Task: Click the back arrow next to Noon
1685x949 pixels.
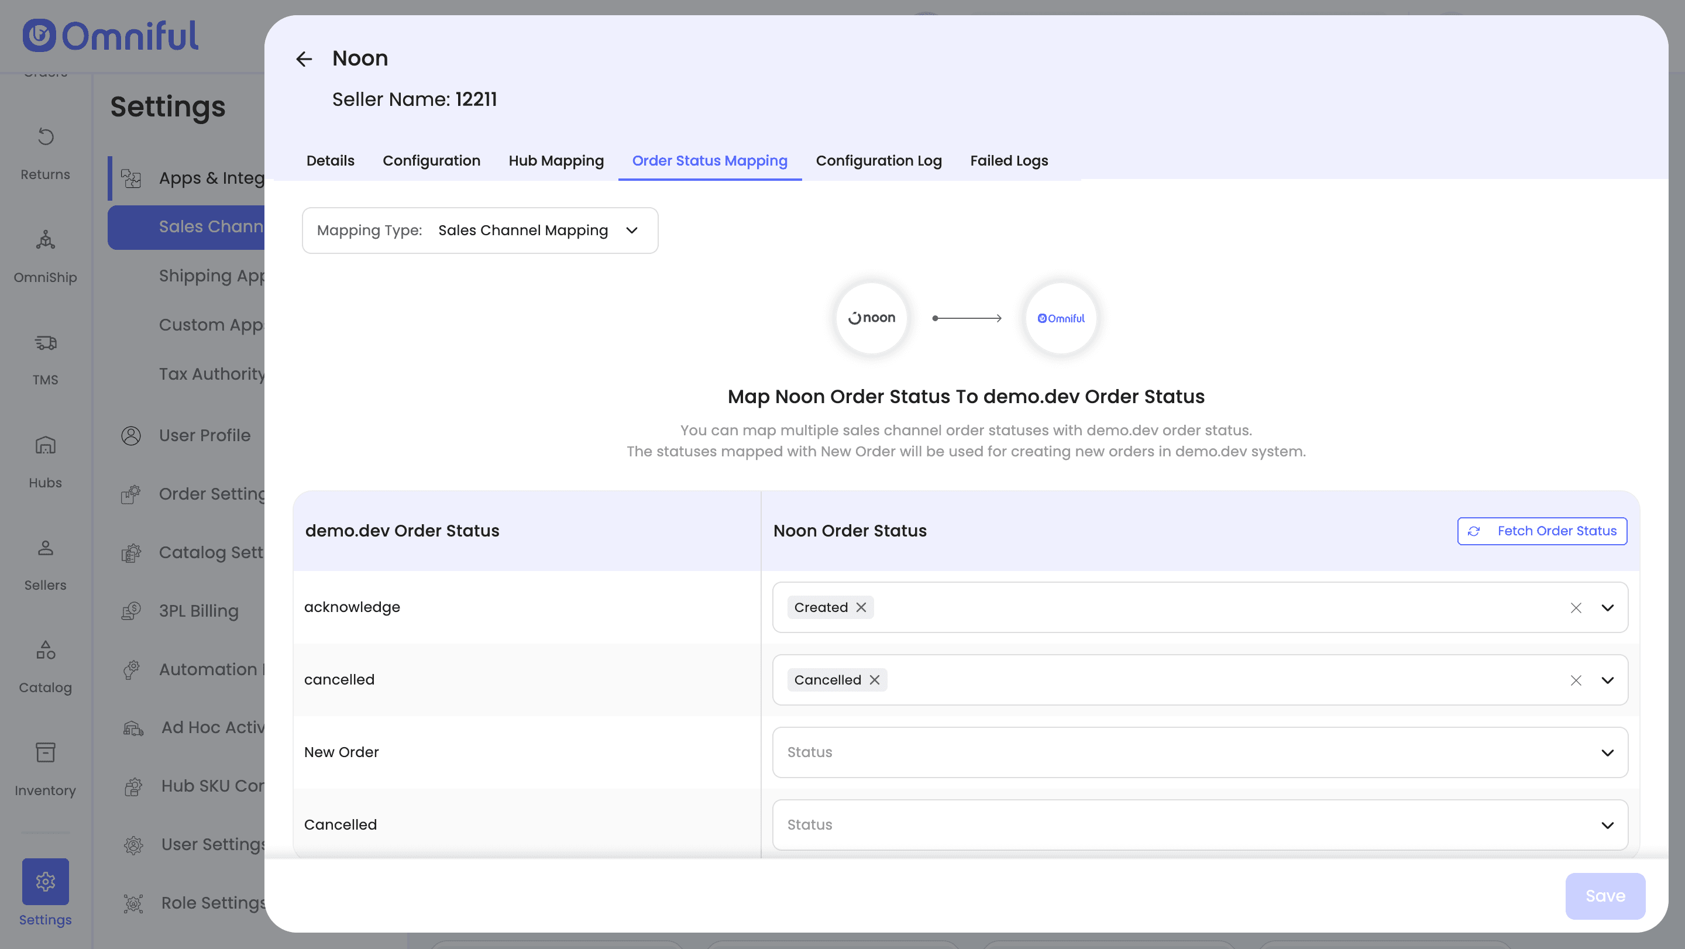Action: click(304, 59)
